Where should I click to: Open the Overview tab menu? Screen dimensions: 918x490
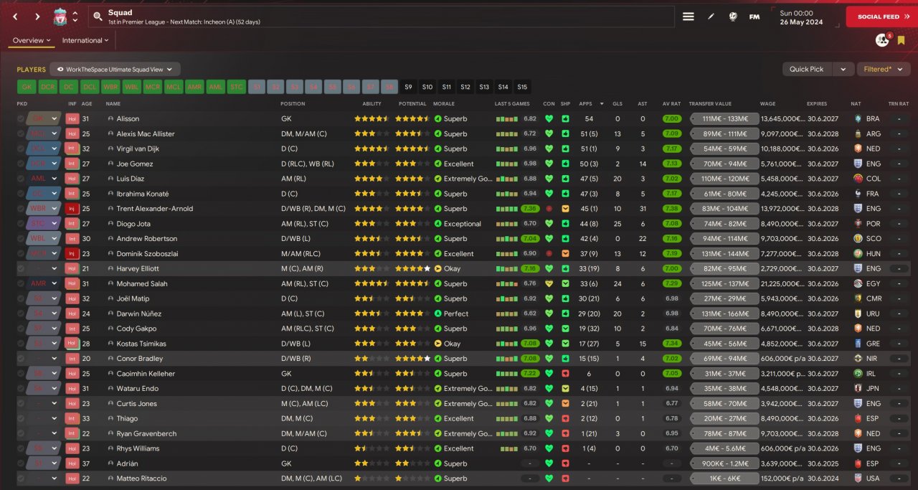pyautogui.click(x=32, y=40)
